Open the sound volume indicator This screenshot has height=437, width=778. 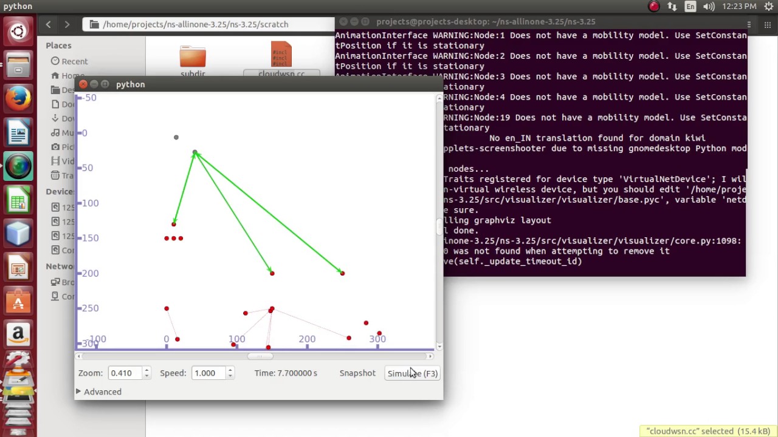(x=709, y=7)
